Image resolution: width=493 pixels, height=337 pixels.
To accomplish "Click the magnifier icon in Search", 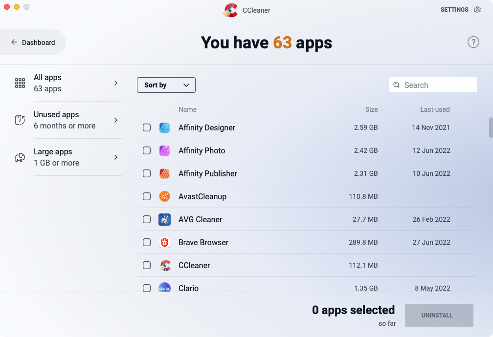I will [397, 85].
